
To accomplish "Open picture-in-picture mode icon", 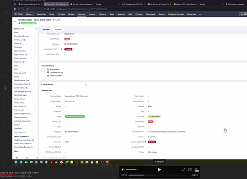I will [x=190, y=170].
